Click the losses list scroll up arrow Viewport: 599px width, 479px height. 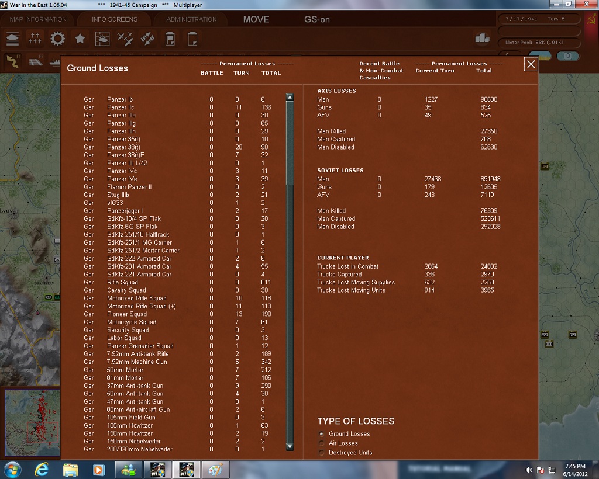tap(290, 97)
